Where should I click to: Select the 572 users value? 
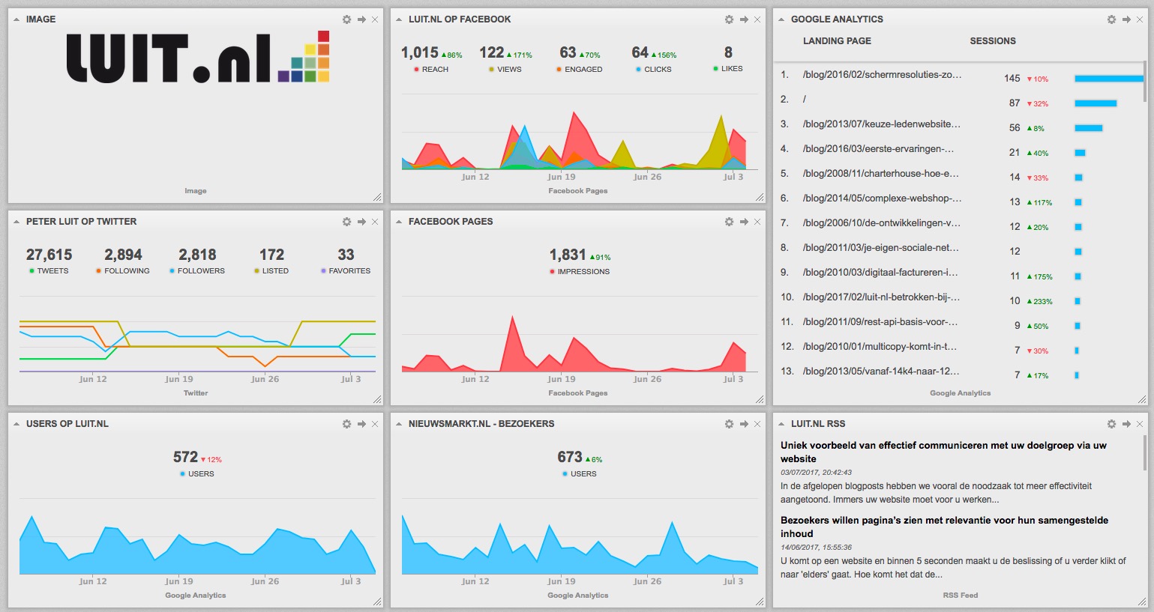[x=185, y=457]
